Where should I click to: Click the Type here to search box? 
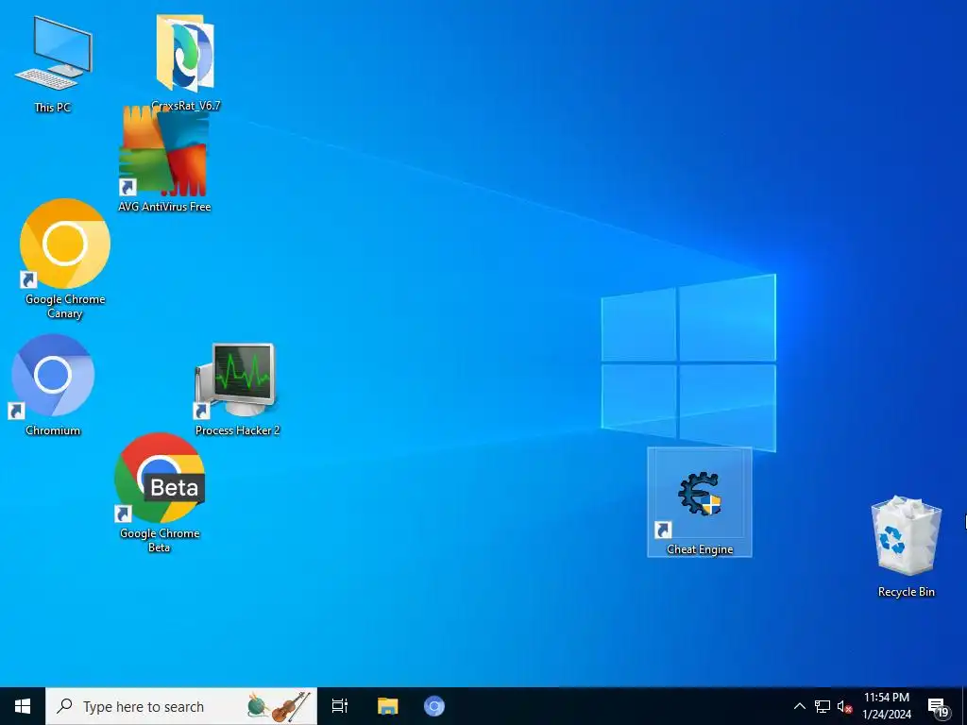point(181,706)
